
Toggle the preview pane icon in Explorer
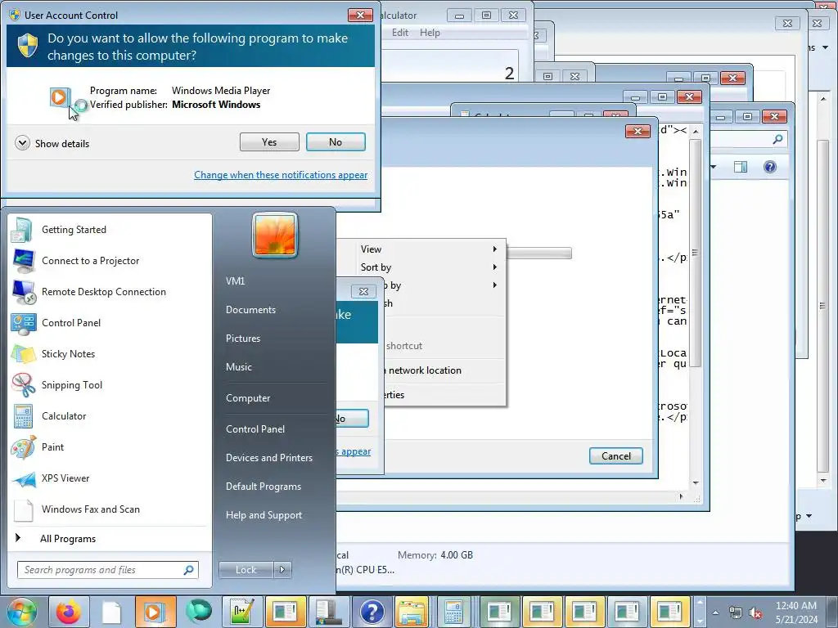tap(740, 167)
